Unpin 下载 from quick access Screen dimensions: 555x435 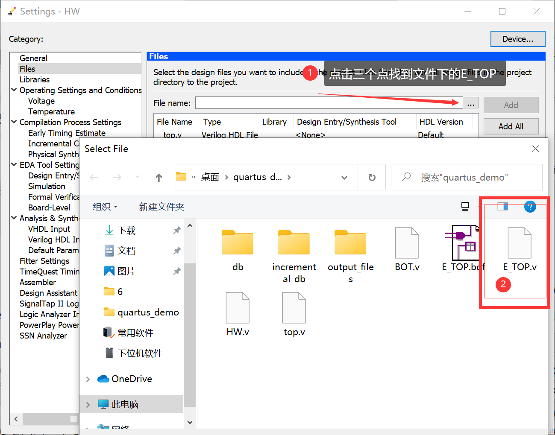click(177, 230)
